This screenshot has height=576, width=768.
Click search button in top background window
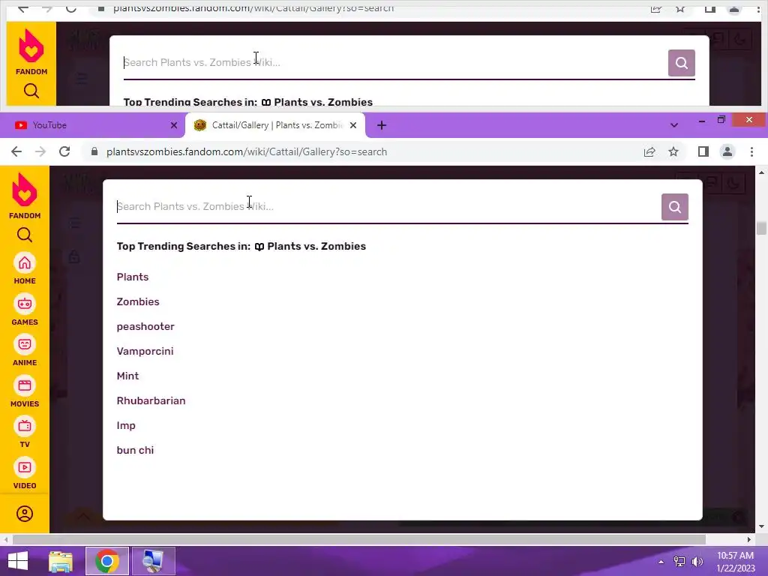[681, 63]
